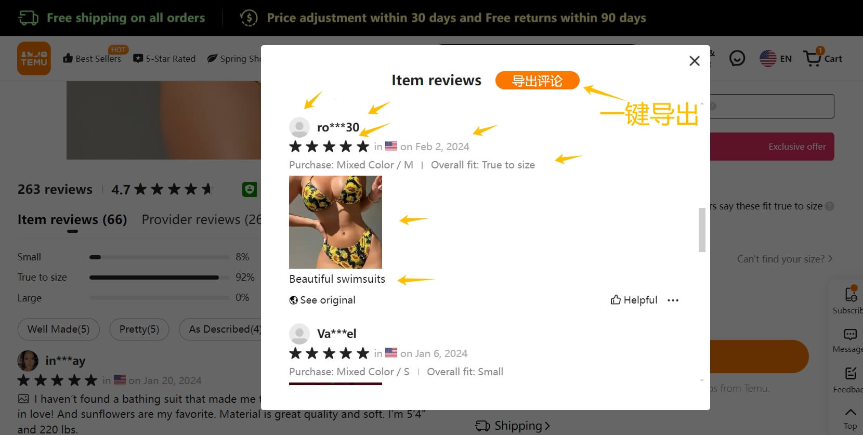Click See original translation link
Image resolution: width=863 pixels, height=435 pixels.
pos(322,300)
